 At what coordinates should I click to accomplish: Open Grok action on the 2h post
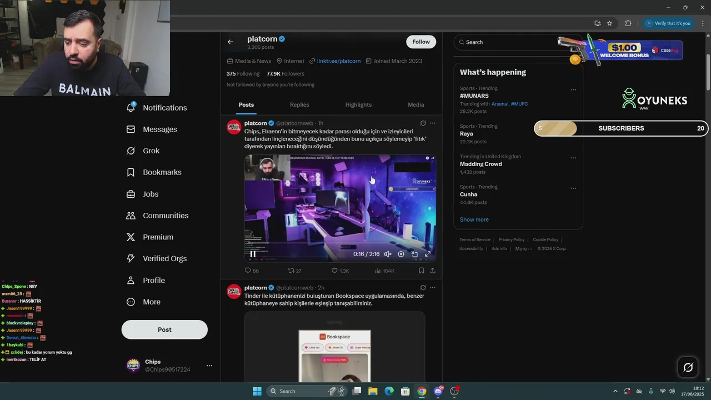coord(423,288)
